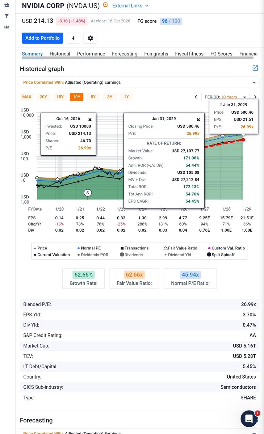Select the 1Y time range

126,97
